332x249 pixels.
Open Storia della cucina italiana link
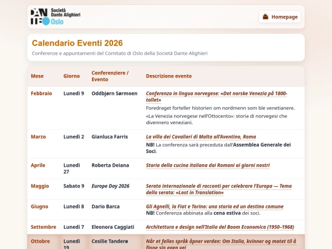(x=208, y=165)
